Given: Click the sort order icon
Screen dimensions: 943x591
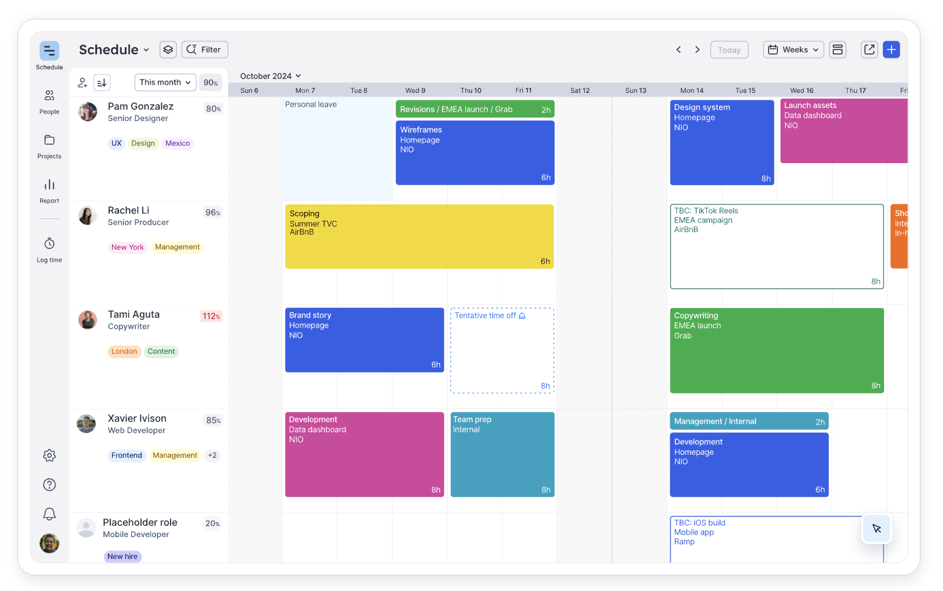Looking at the screenshot, I should (102, 83).
